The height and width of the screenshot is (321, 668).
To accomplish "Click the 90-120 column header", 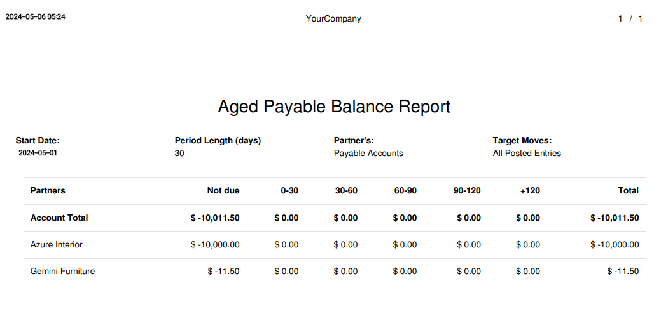I will point(467,190).
